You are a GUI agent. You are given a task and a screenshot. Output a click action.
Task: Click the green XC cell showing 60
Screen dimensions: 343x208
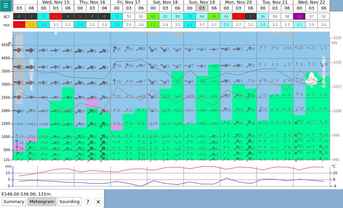pos(153,16)
